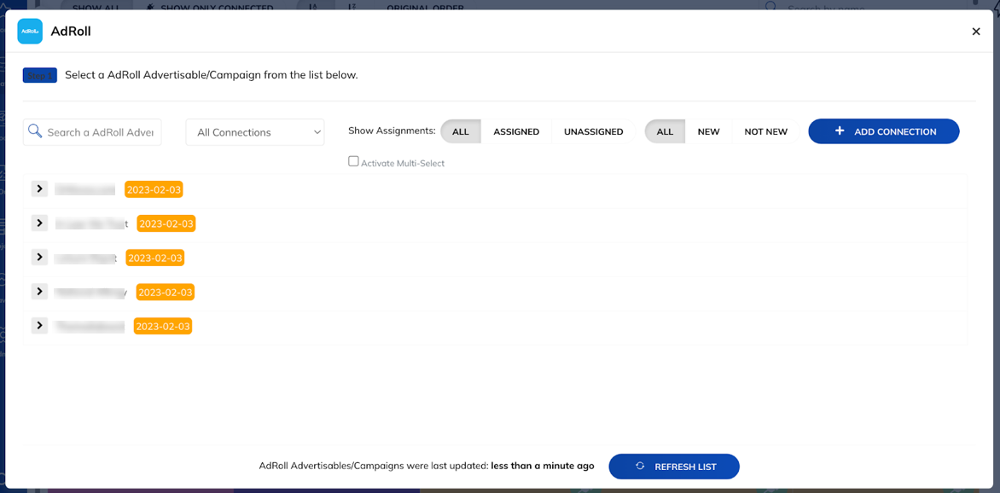Focus the Search a AdRoll Advertisable field
This screenshot has width=1000, height=493.
[x=92, y=132]
